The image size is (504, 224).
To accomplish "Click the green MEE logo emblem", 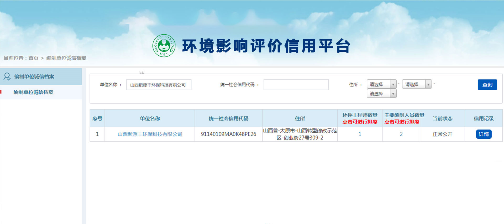I will click(164, 46).
